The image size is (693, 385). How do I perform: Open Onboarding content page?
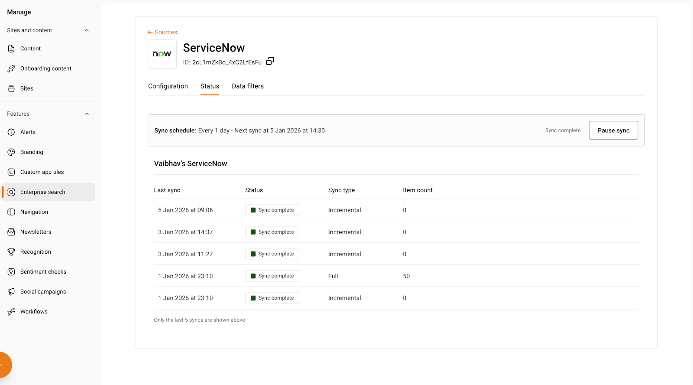coord(45,69)
